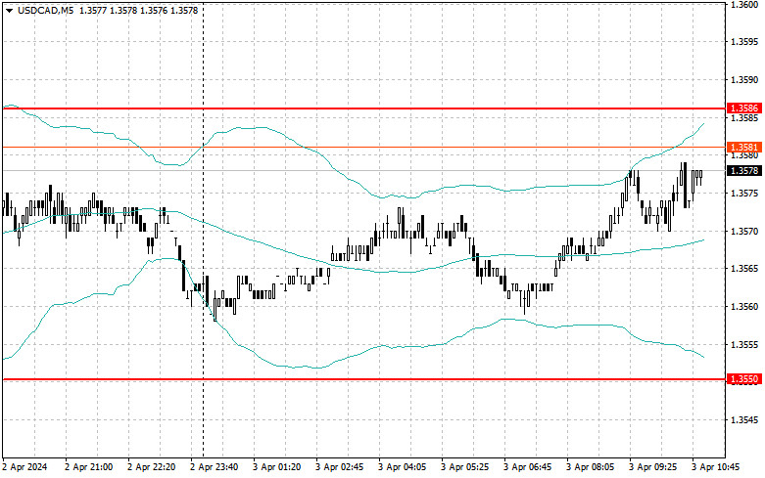
Task: Open the chart menu triangle beside USDCAD,M5
Action: pyautogui.click(x=9, y=10)
